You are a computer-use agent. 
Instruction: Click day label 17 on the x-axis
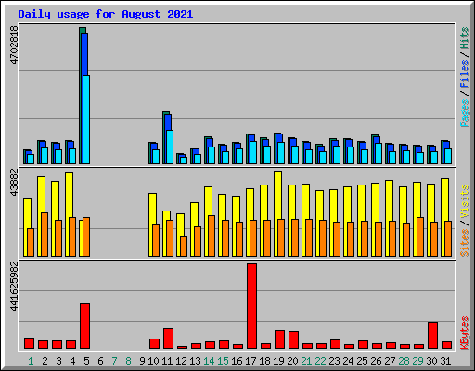coord(250,361)
